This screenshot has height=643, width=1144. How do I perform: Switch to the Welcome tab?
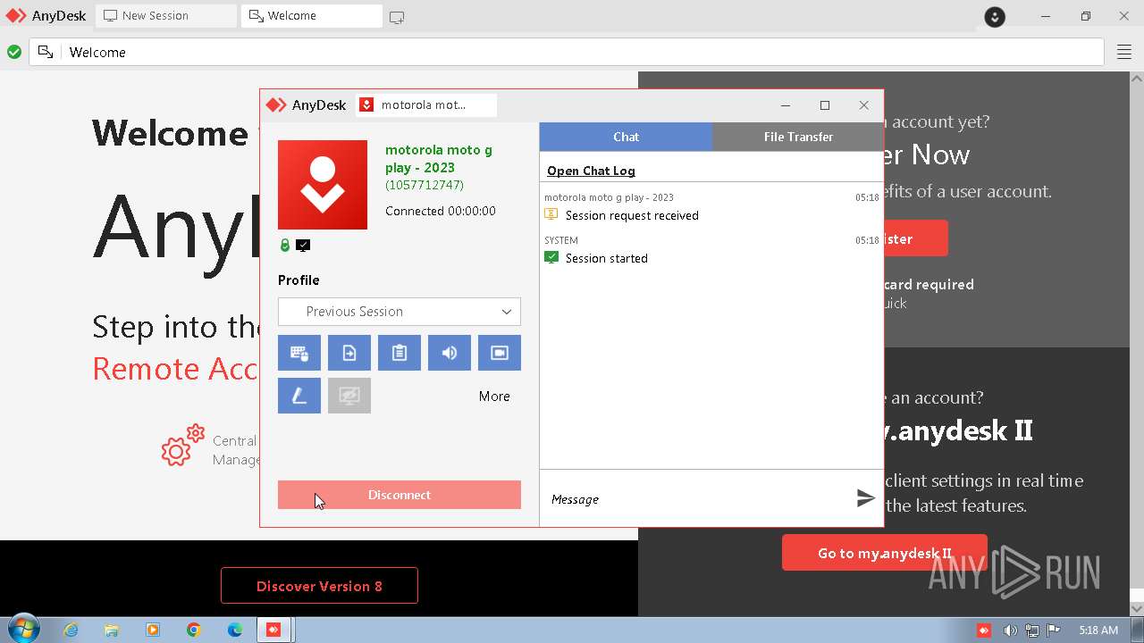click(x=312, y=15)
